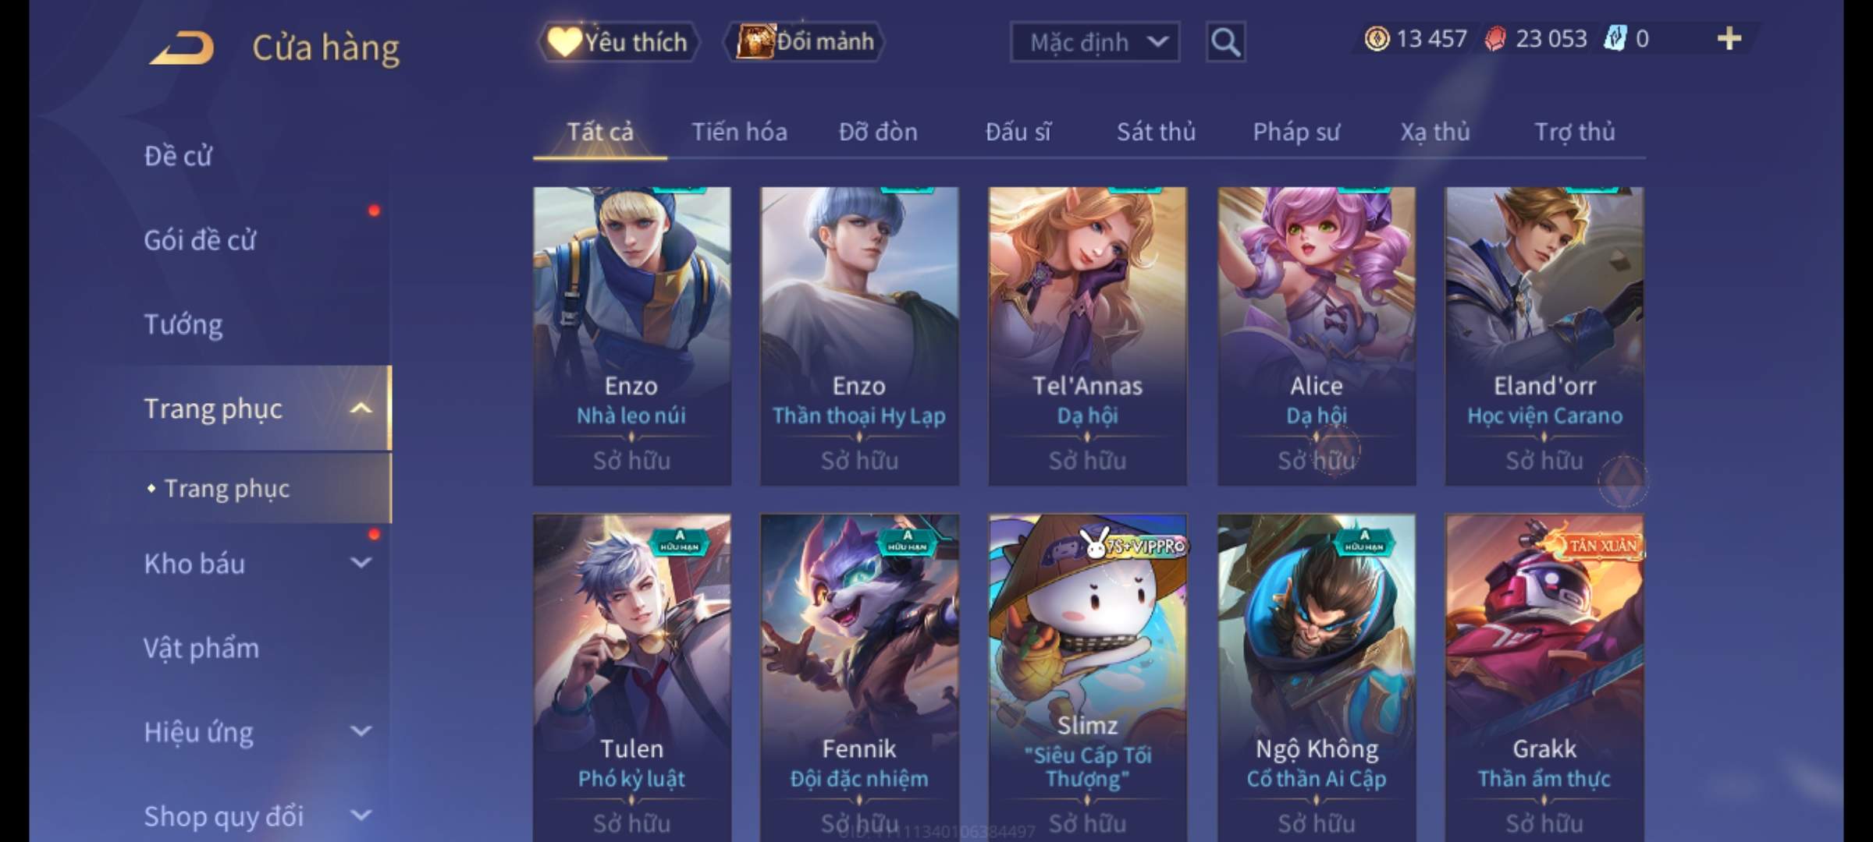Screen dimensions: 1873x842
Task: Tap the plus icon to add currency
Action: pyautogui.click(x=1729, y=39)
